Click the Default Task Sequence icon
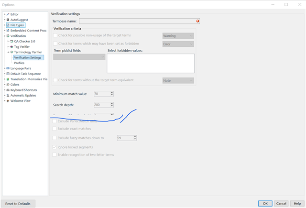 (x=8, y=74)
